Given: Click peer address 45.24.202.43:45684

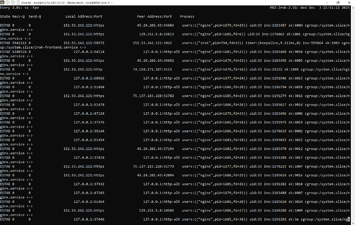Looking at the screenshot, I should coord(155,25).
